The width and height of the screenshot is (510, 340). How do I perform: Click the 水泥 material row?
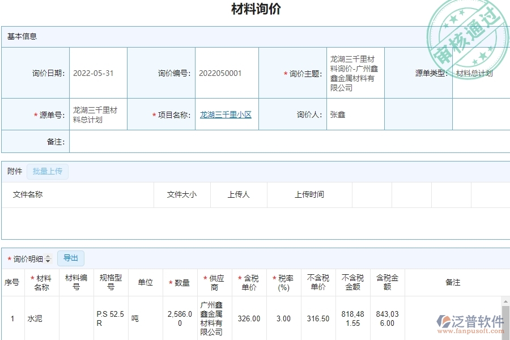pyautogui.click(x=35, y=318)
